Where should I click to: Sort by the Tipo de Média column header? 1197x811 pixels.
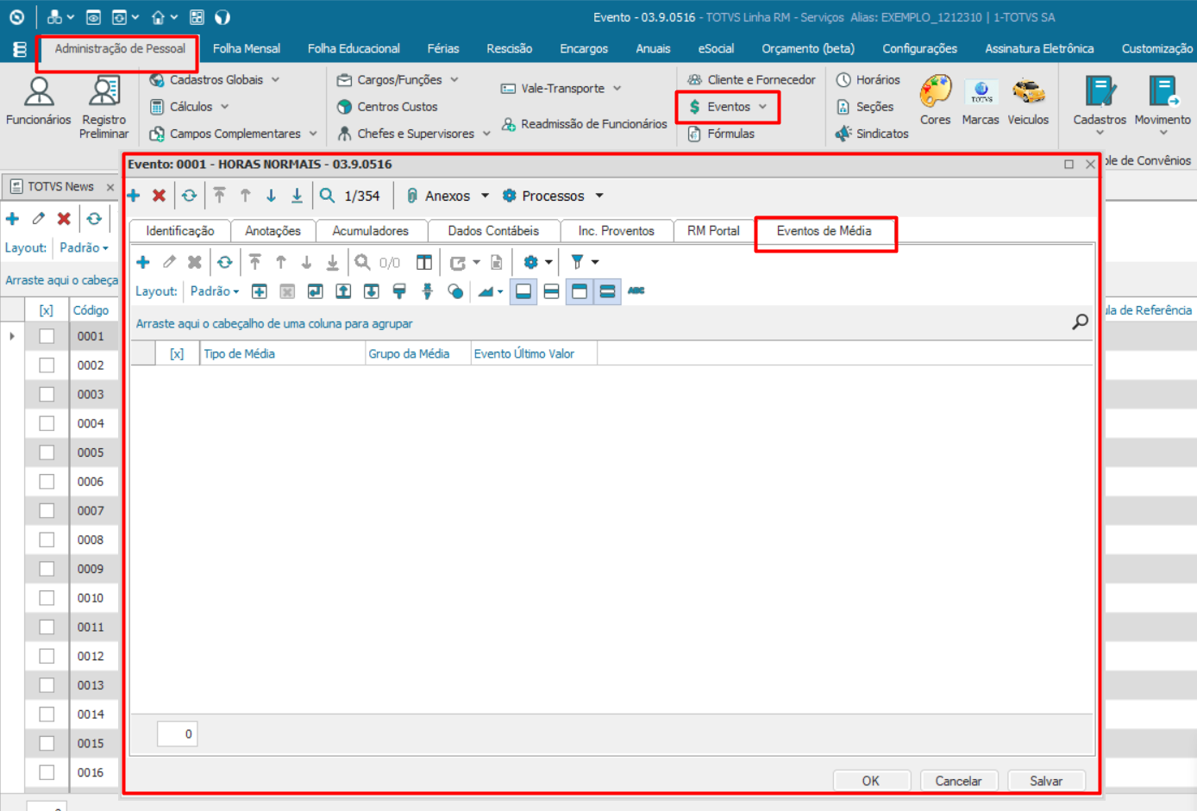click(283, 353)
